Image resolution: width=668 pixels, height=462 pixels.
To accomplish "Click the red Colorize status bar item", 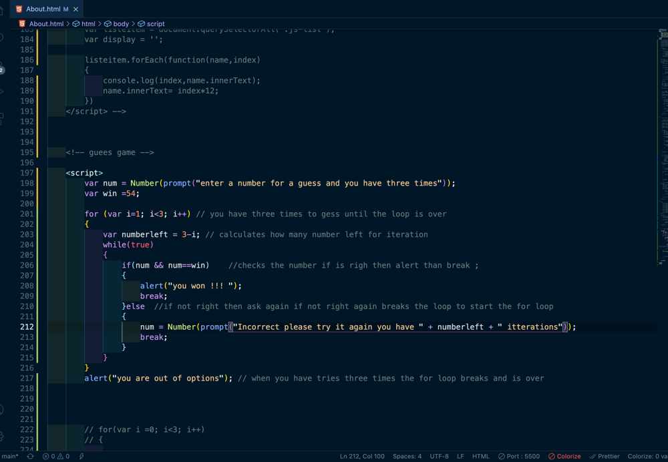I will point(564,456).
